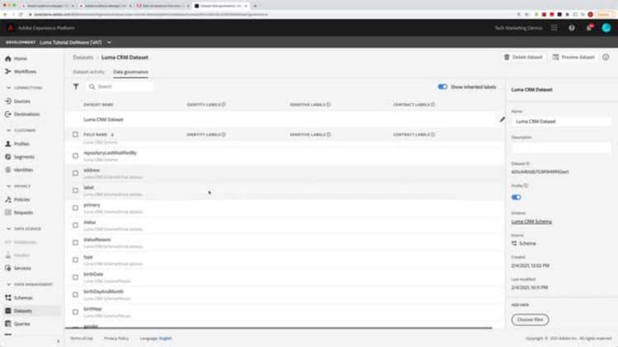
Task: Click the Adobe Experience Platform logo
Action: pyautogui.click(x=11, y=28)
